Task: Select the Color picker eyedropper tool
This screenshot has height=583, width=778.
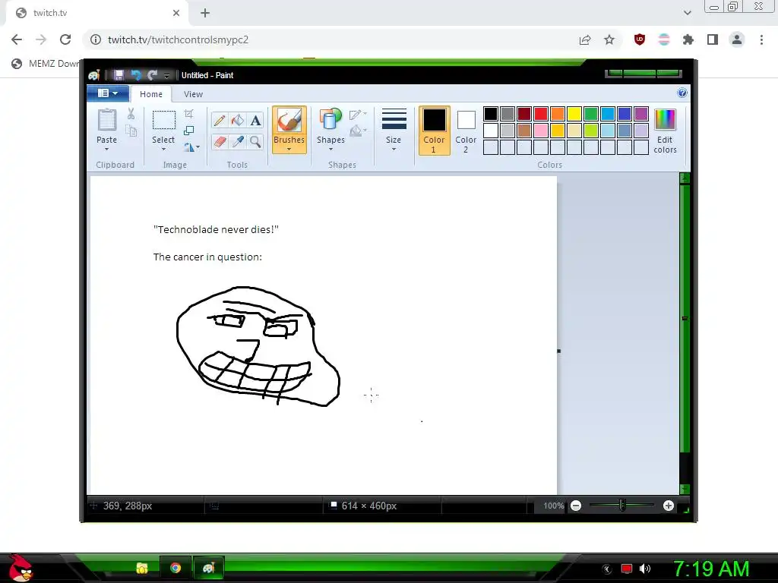Action: [238, 142]
